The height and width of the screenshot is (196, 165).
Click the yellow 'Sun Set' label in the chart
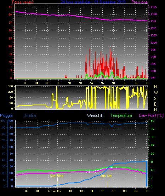click(106, 176)
